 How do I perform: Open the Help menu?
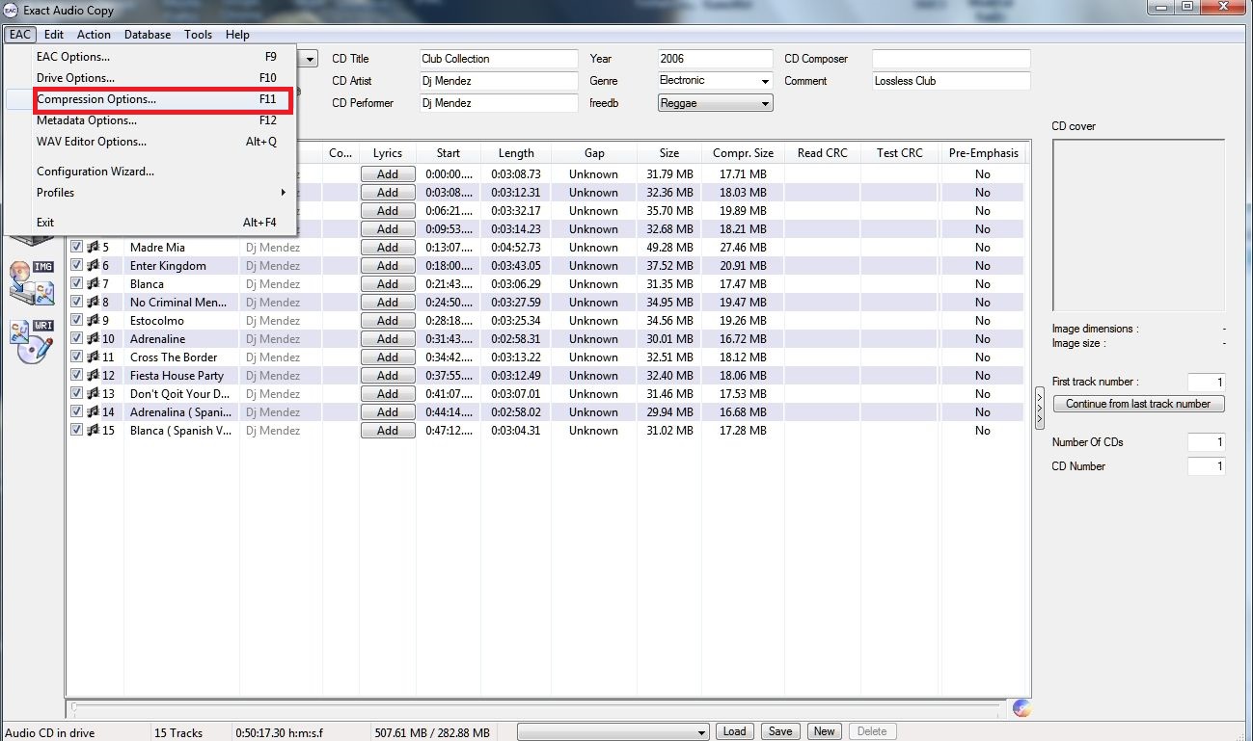point(237,35)
